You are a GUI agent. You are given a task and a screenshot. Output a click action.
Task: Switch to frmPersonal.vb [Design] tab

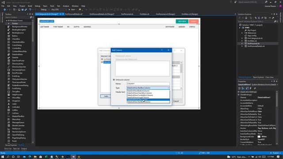165,14
